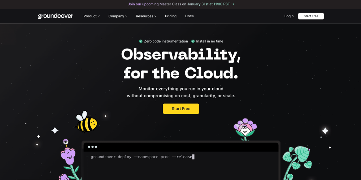
Task: Click the large sparkle star on right
Action: coord(325,131)
